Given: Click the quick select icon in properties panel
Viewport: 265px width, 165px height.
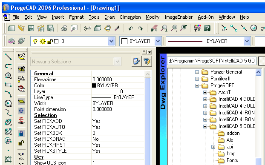Looking at the screenshot, I should click(136, 61).
